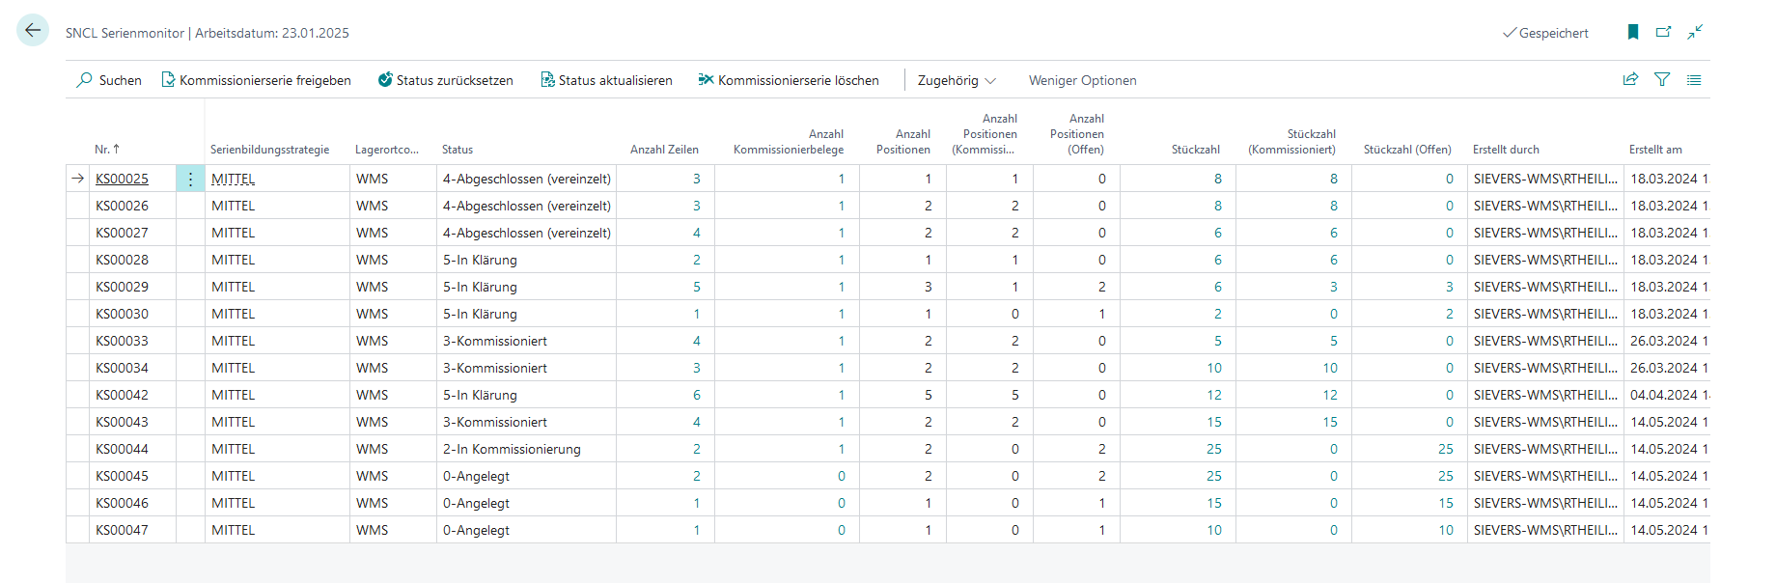Screen dimensions: 1776x583
Task: Open the filter pane icon
Action: (1662, 80)
